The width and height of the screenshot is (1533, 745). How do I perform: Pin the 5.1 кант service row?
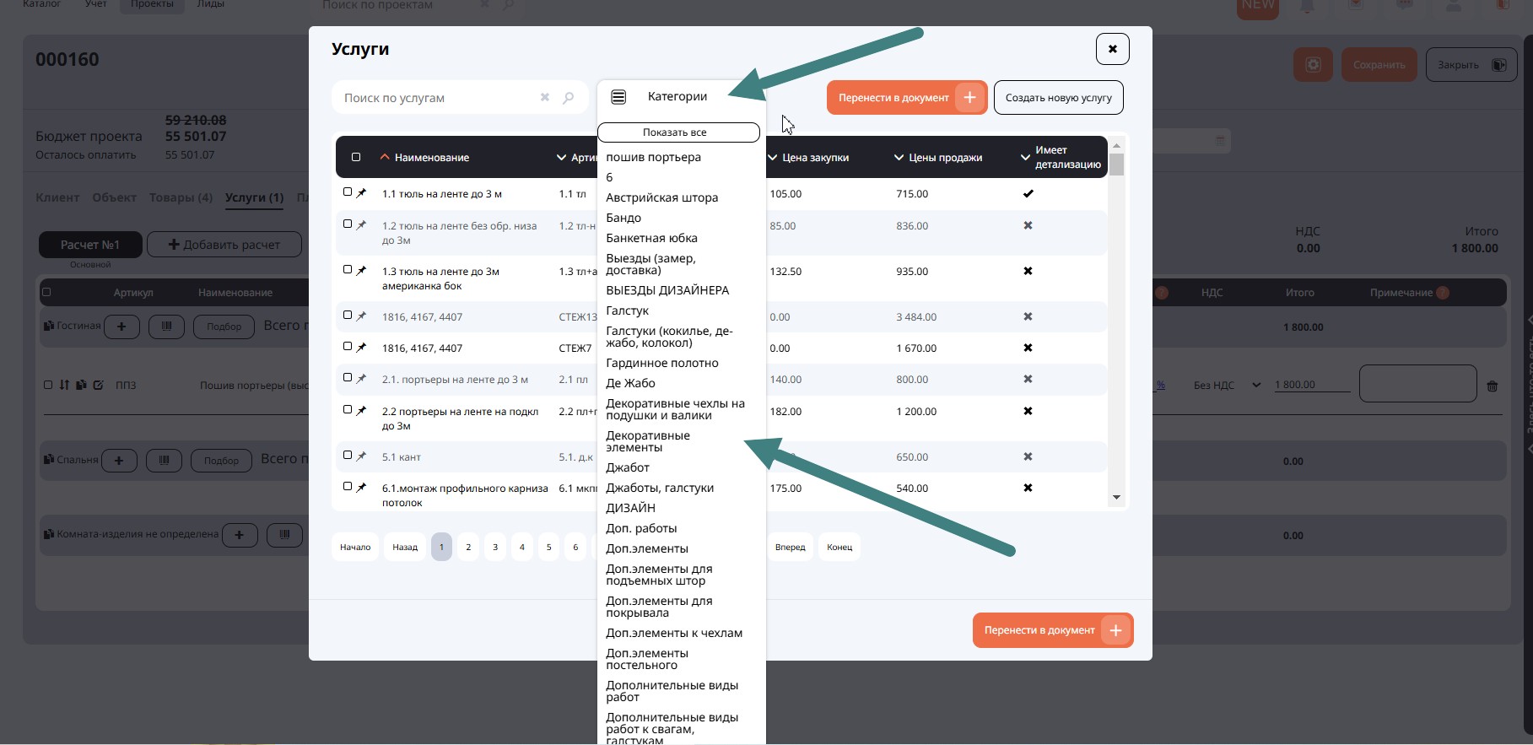click(x=362, y=456)
